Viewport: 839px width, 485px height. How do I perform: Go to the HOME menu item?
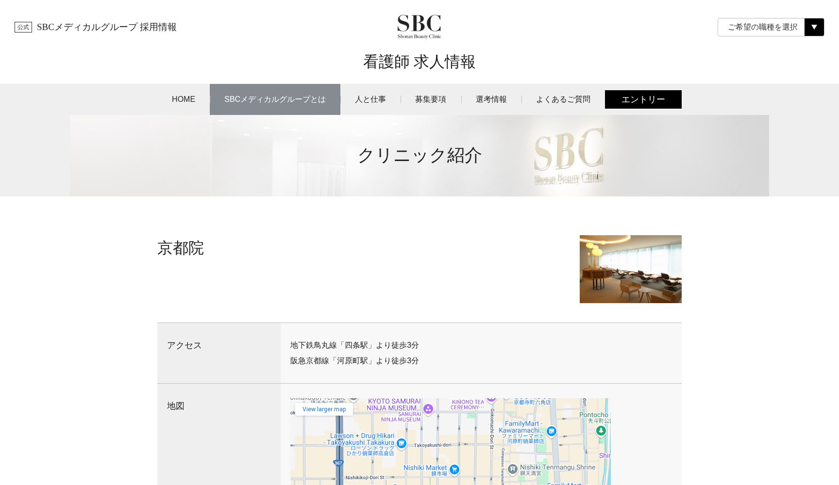pyautogui.click(x=183, y=99)
